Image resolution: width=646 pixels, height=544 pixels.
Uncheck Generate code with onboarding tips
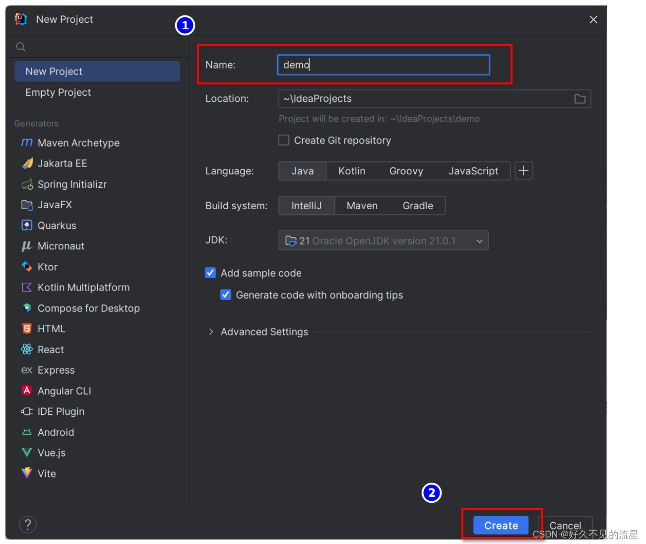pyautogui.click(x=226, y=295)
